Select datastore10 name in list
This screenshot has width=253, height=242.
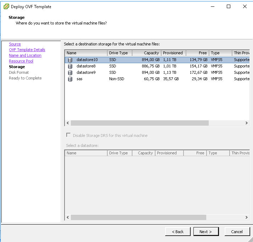87,60
